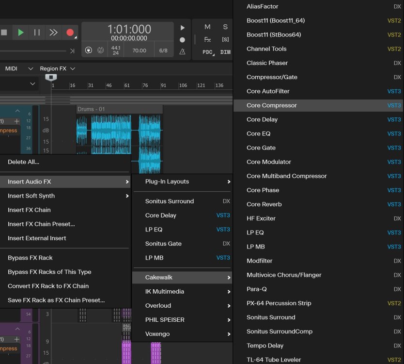Click the transport position slider track
This screenshot has width=404, height=364.
click(33, 51)
